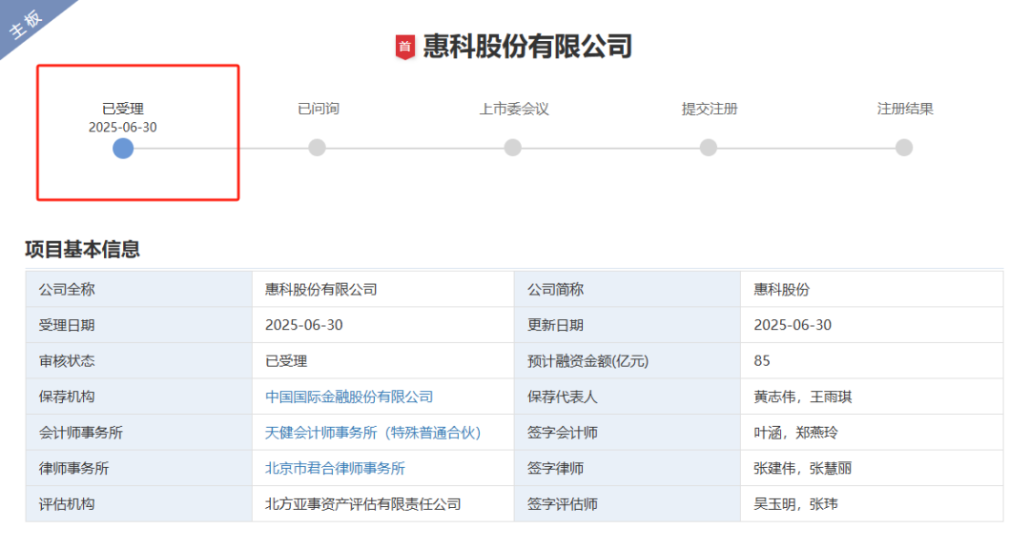This screenshot has width=1030, height=549.
Task: Select the 注册结果 timeline dot
Action: coord(904,148)
